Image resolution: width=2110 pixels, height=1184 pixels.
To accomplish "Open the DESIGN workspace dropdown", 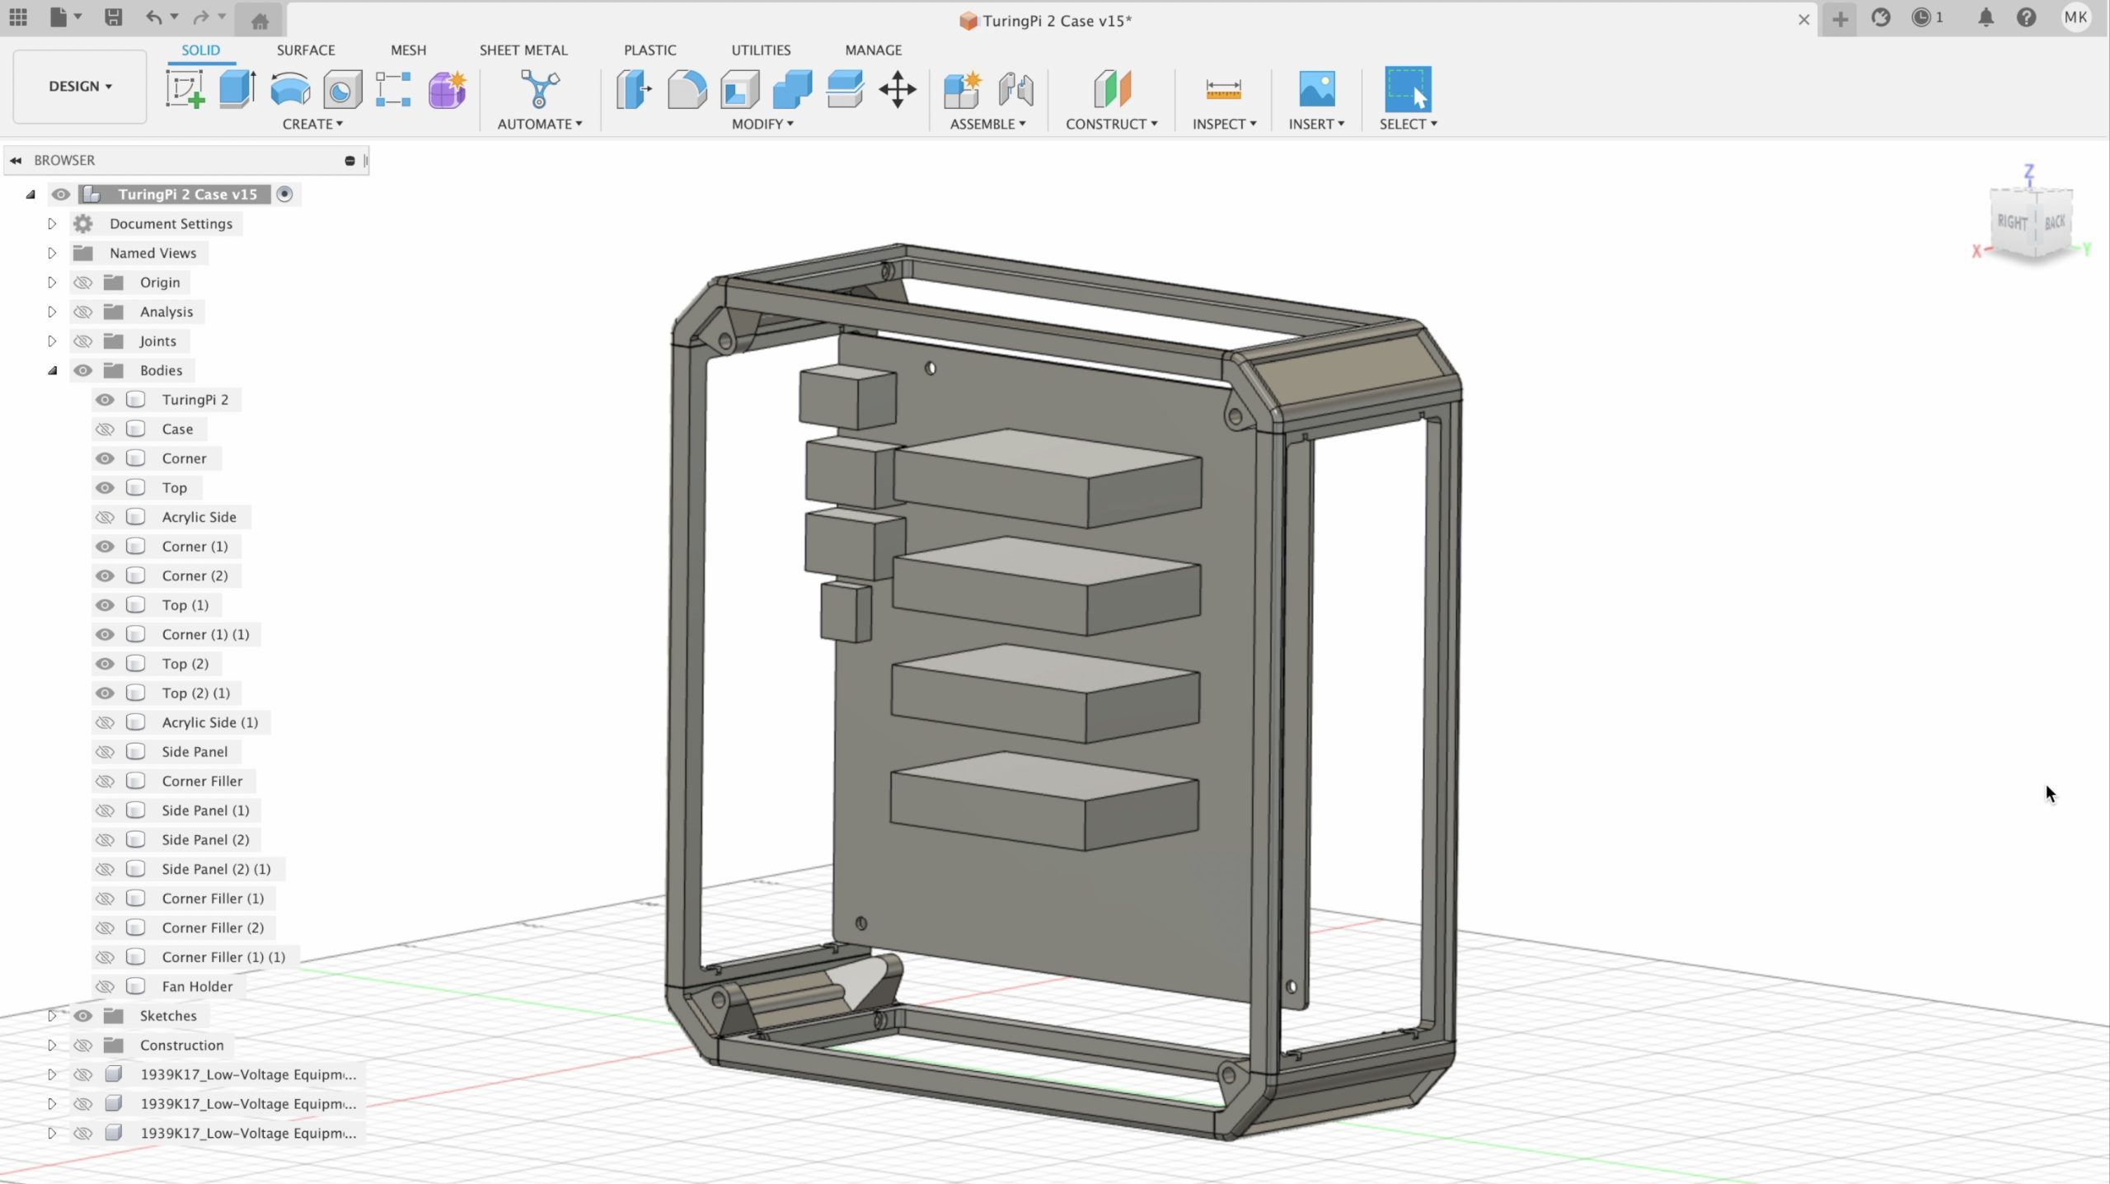I will click(80, 86).
